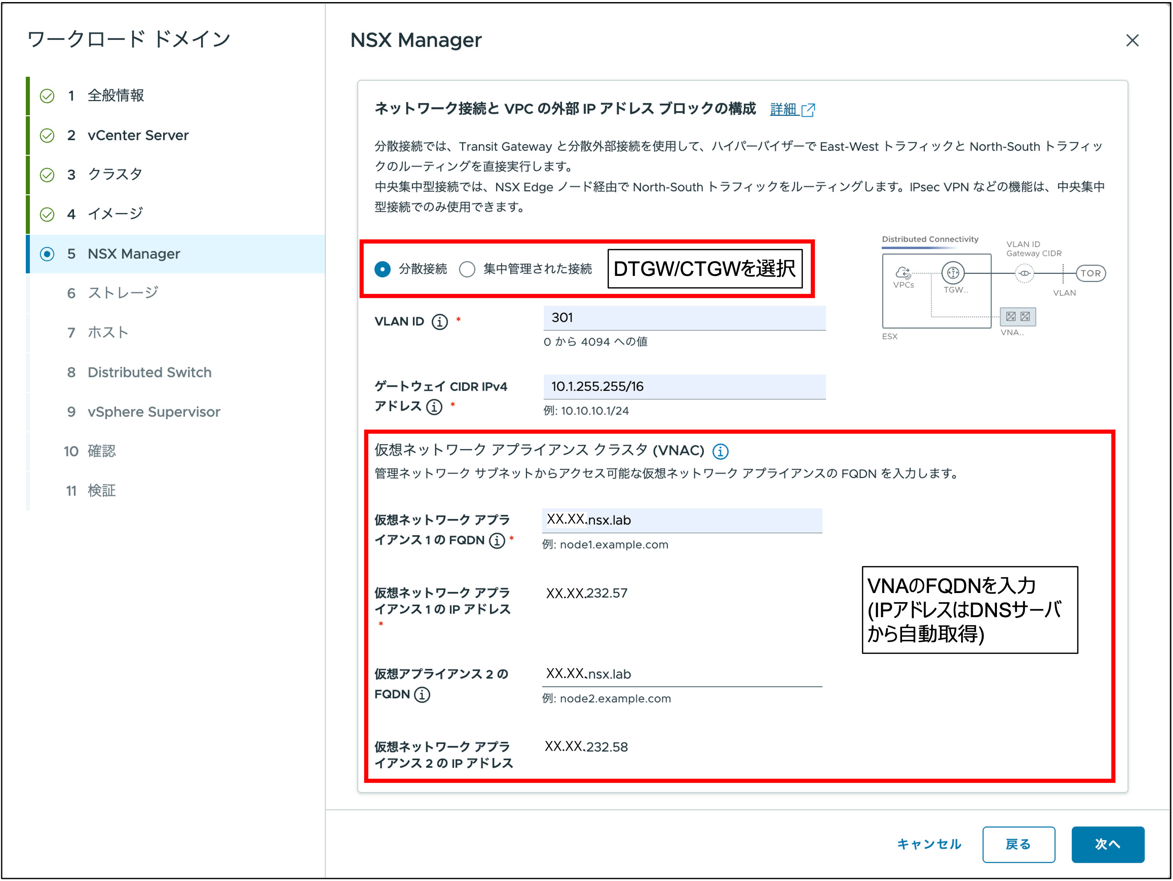Click the IP address XX.XX.232.58
The image size is (1173, 881).
[586, 747]
